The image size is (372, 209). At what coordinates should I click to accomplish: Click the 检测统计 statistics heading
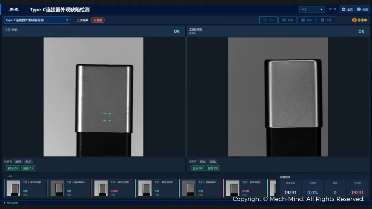pos(285,177)
